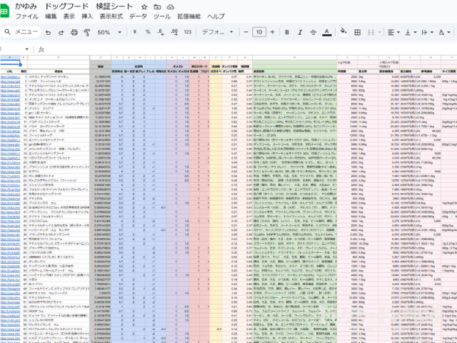
Task: Click the font size field showing 10
Action: tap(259, 31)
